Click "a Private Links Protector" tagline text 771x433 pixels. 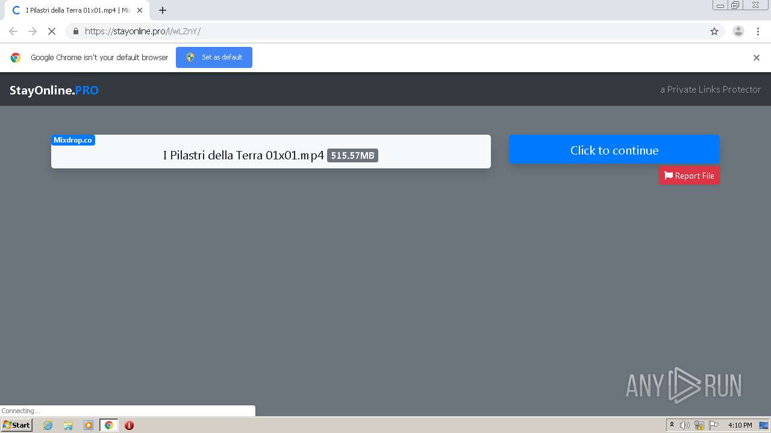[711, 90]
